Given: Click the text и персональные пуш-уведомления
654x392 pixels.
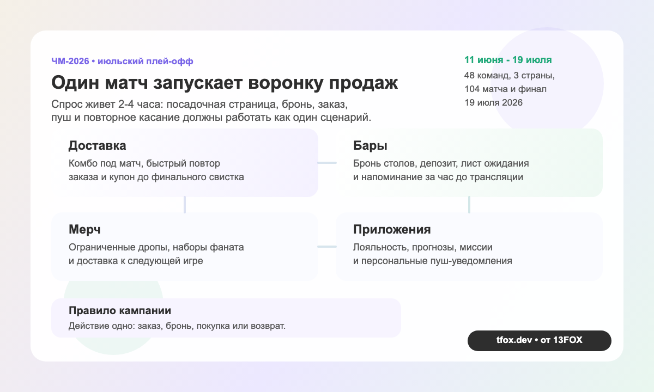Looking at the screenshot, I should [x=433, y=261].
